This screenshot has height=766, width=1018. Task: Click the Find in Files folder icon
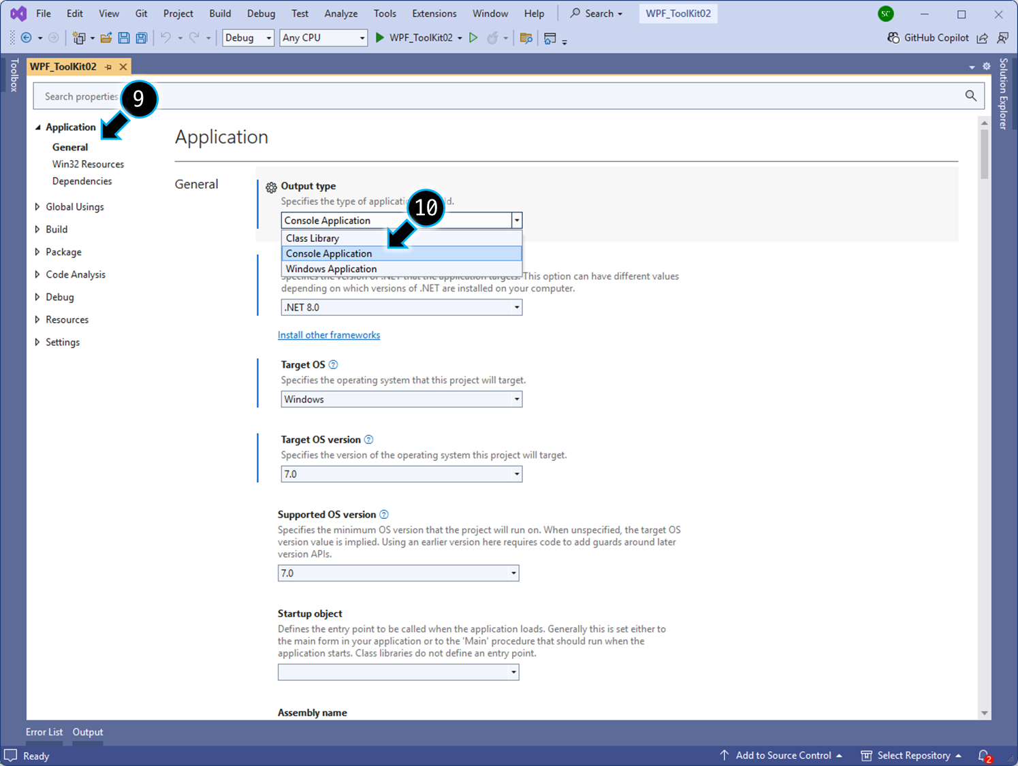point(526,38)
